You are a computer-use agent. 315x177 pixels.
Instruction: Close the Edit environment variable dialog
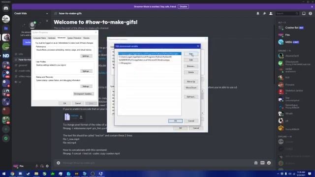tap(198, 46)
